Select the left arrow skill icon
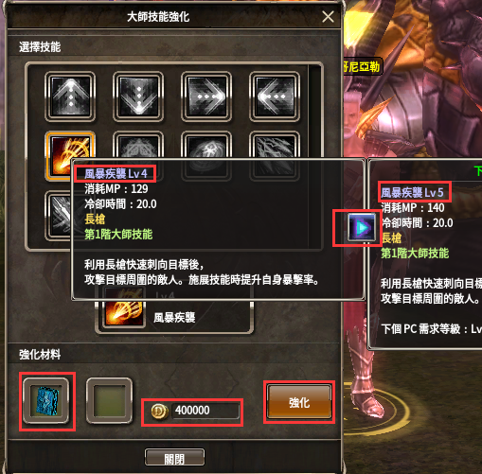 pos(275,97)
